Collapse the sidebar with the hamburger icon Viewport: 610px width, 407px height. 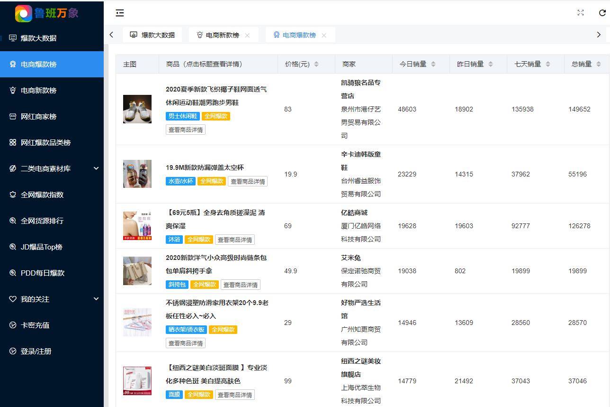coord(120,13)
